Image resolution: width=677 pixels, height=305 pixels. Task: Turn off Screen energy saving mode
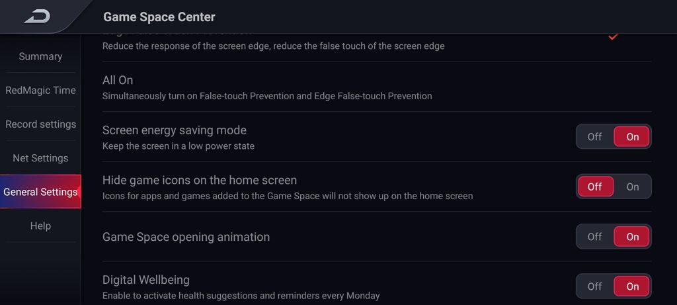pos(594,136)
